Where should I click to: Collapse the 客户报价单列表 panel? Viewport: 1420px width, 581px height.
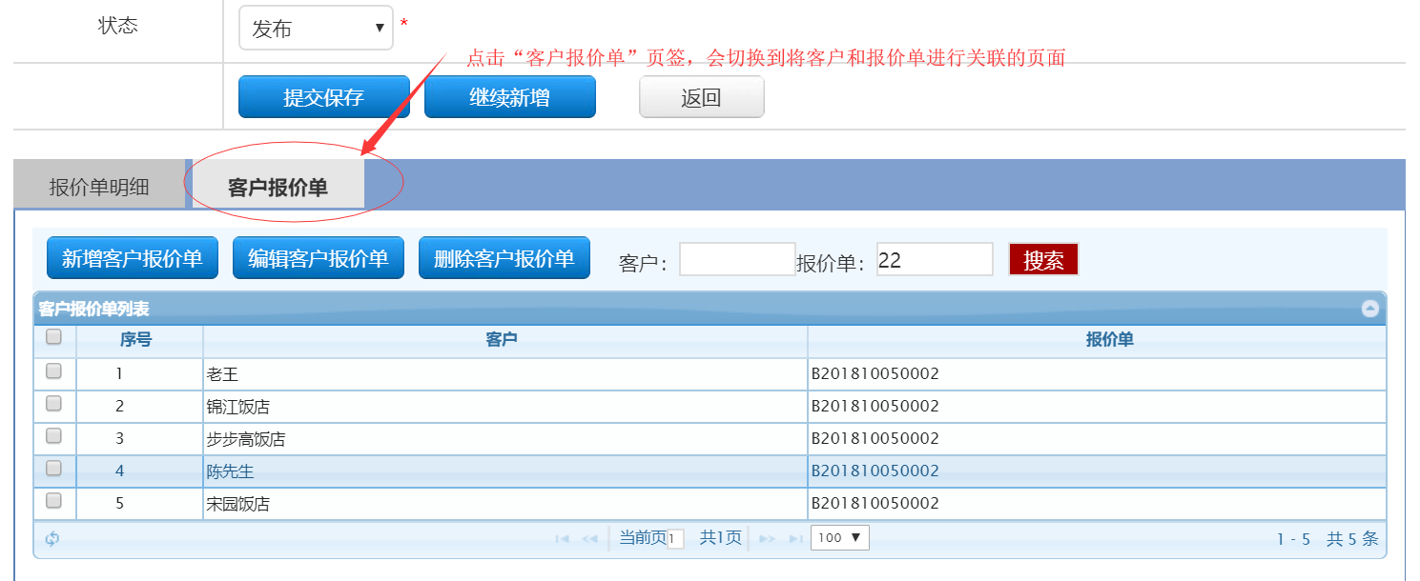1370,309
